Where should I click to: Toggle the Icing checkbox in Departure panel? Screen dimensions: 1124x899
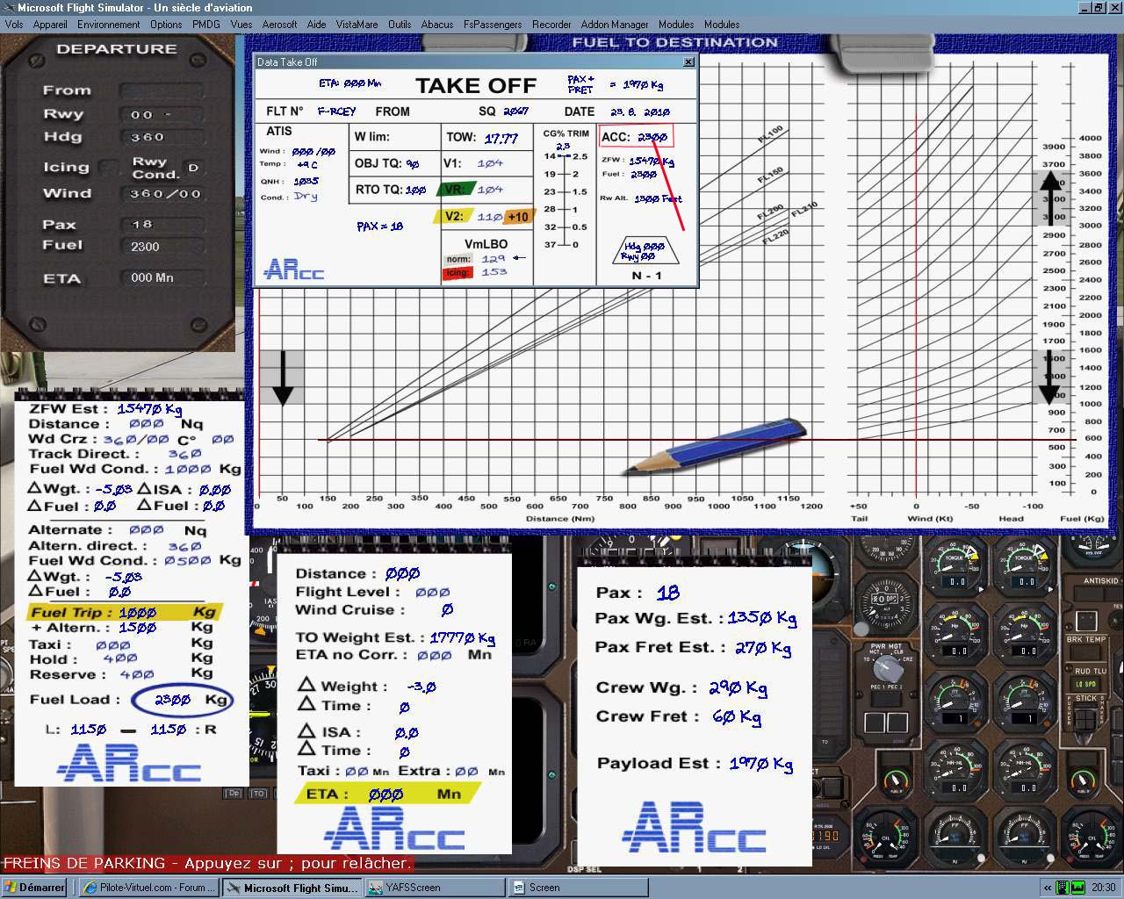[x=109, y=167]
